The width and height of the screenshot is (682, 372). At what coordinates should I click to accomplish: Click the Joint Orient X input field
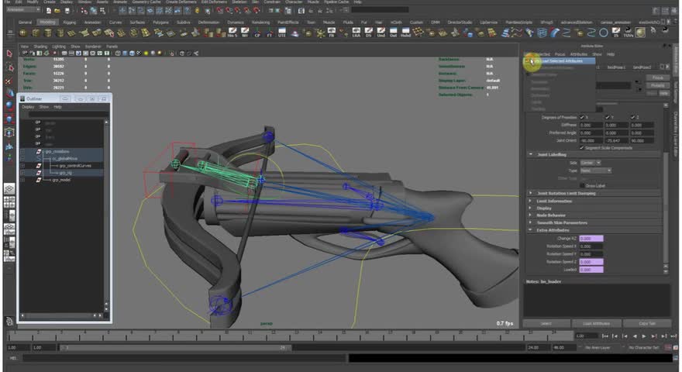click(591, 140)
